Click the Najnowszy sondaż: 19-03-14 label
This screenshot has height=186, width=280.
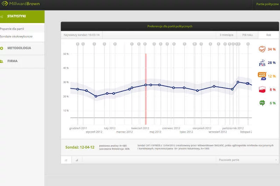pos(82,35)
